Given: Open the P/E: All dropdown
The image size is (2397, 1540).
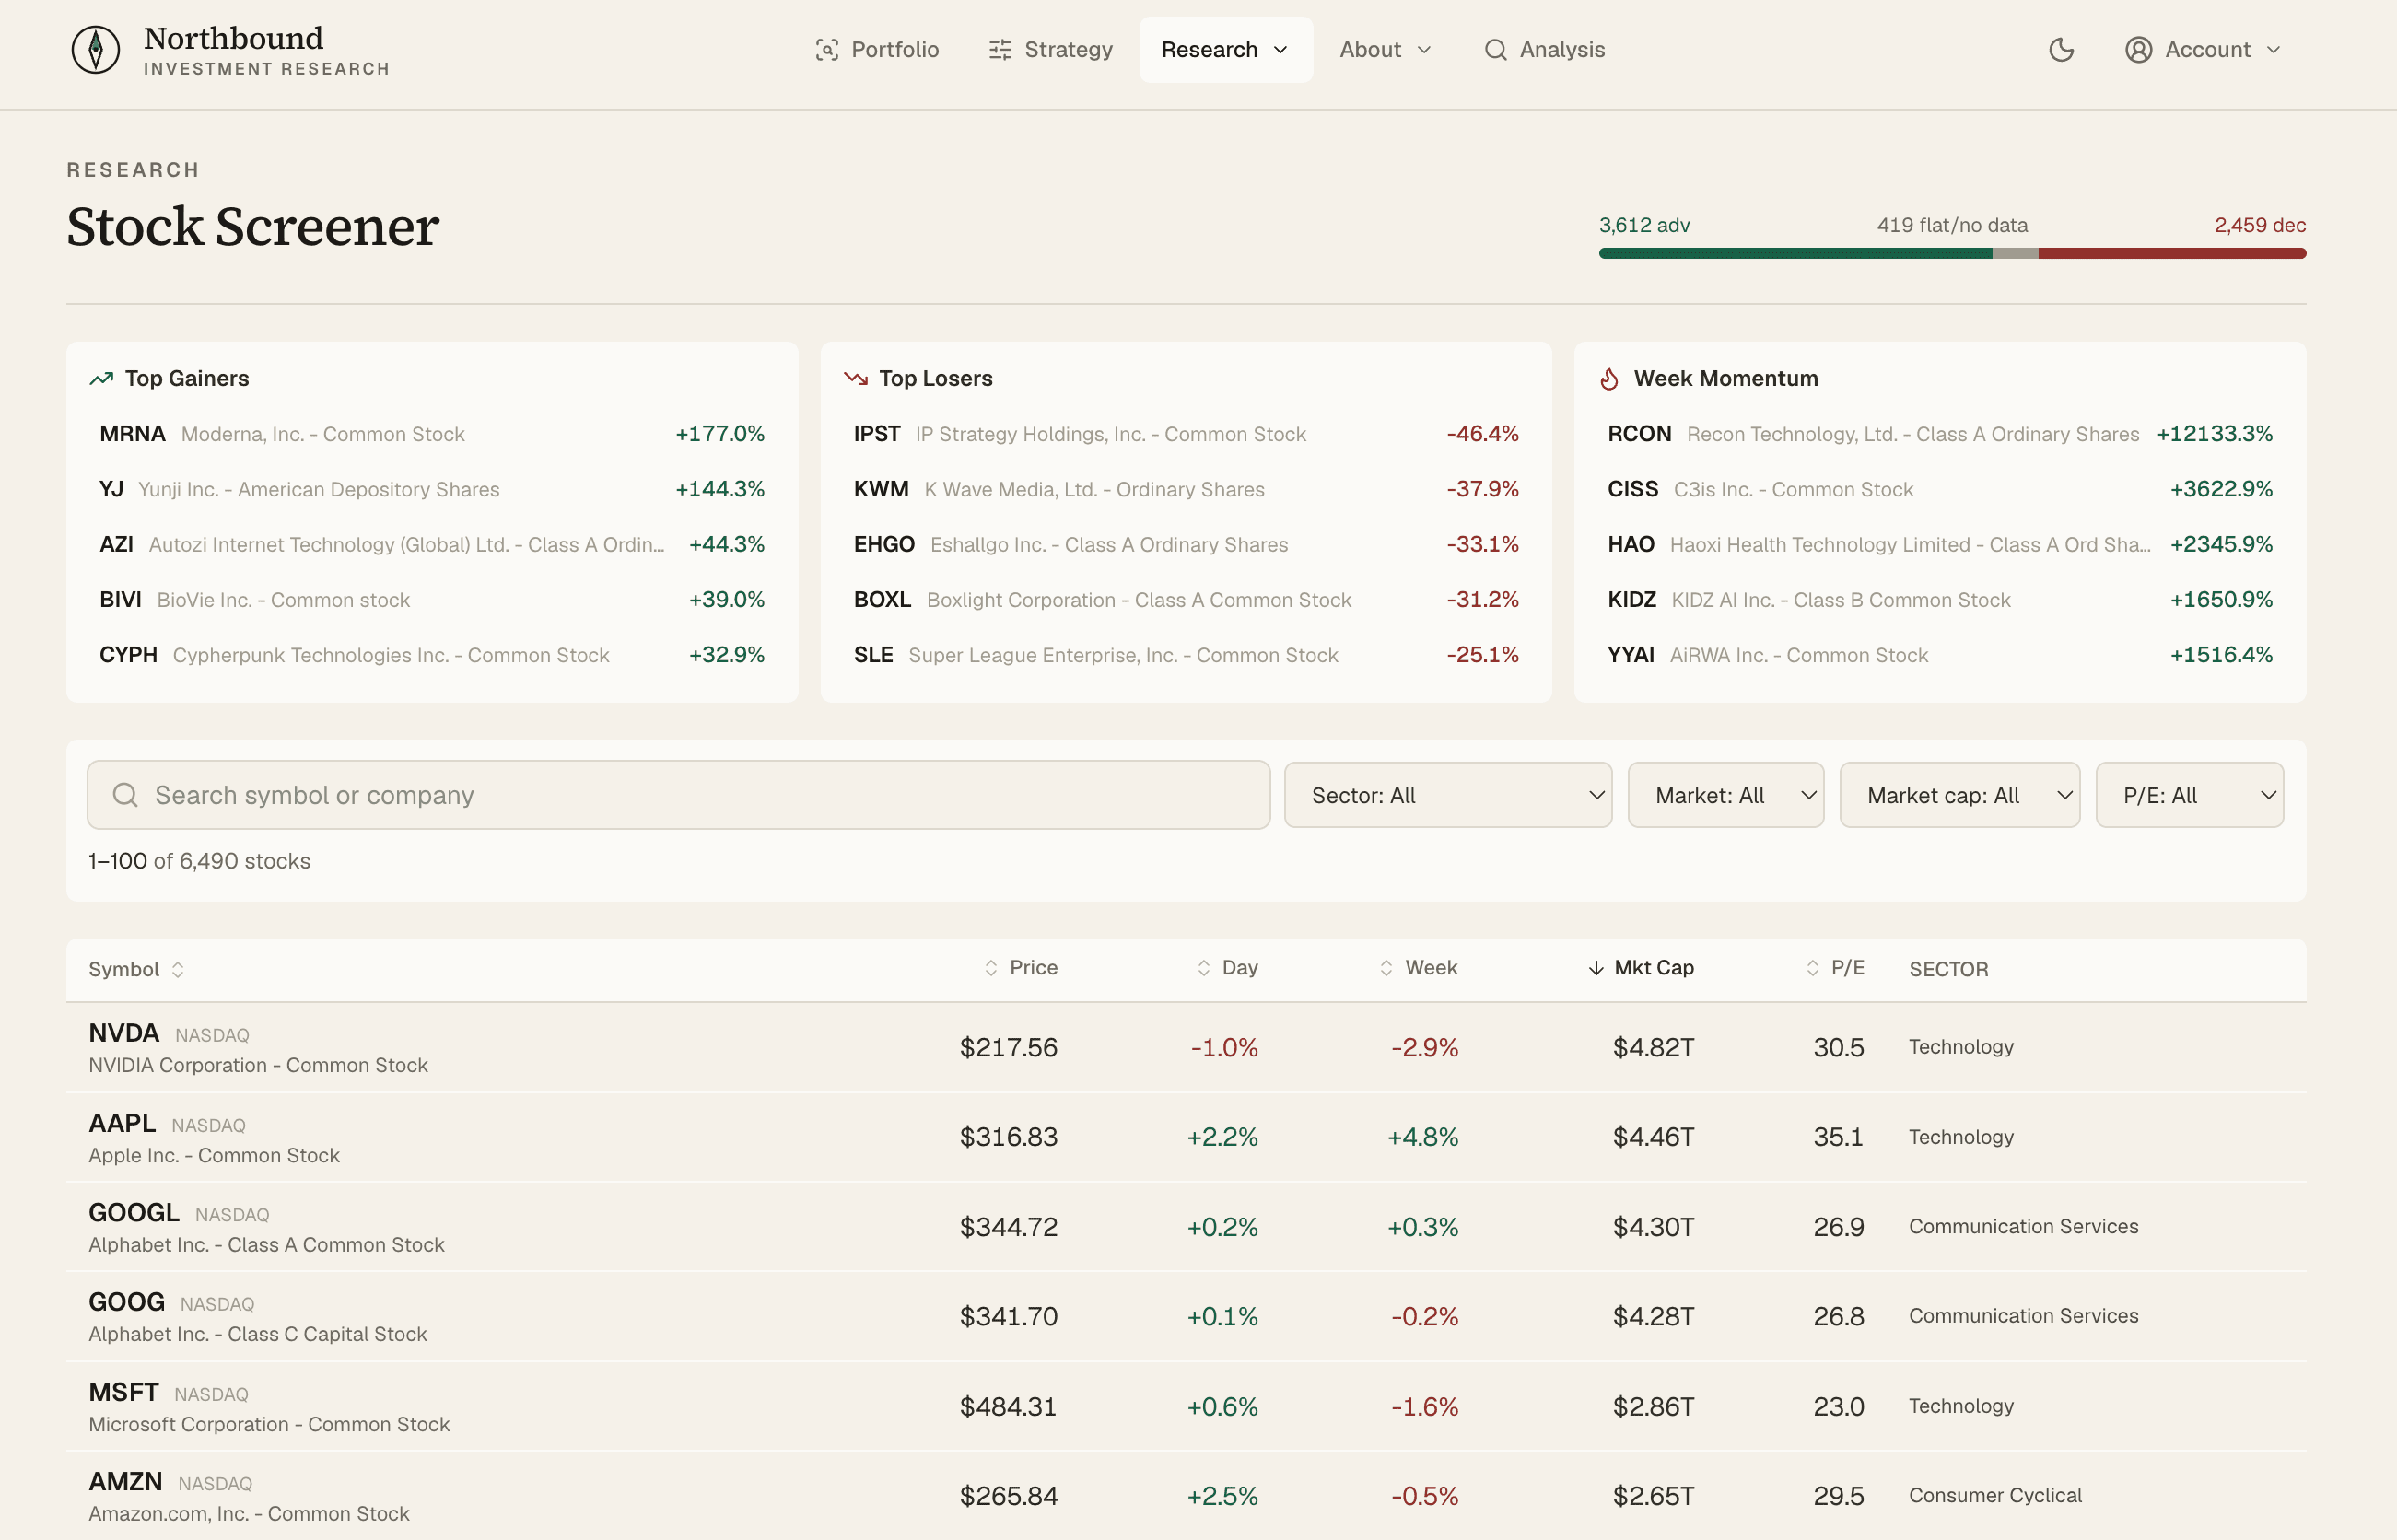Looking at the screenshot, I should [x=2189, y=795].
